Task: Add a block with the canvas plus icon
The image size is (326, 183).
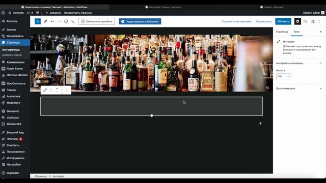Action: pyautogui.click(x=260, y=123)
